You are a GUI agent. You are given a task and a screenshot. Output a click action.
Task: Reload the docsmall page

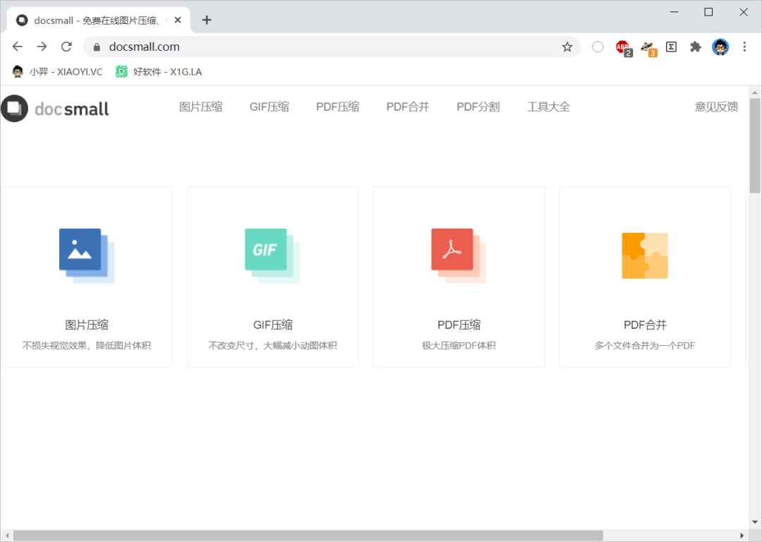coord(66,47)
